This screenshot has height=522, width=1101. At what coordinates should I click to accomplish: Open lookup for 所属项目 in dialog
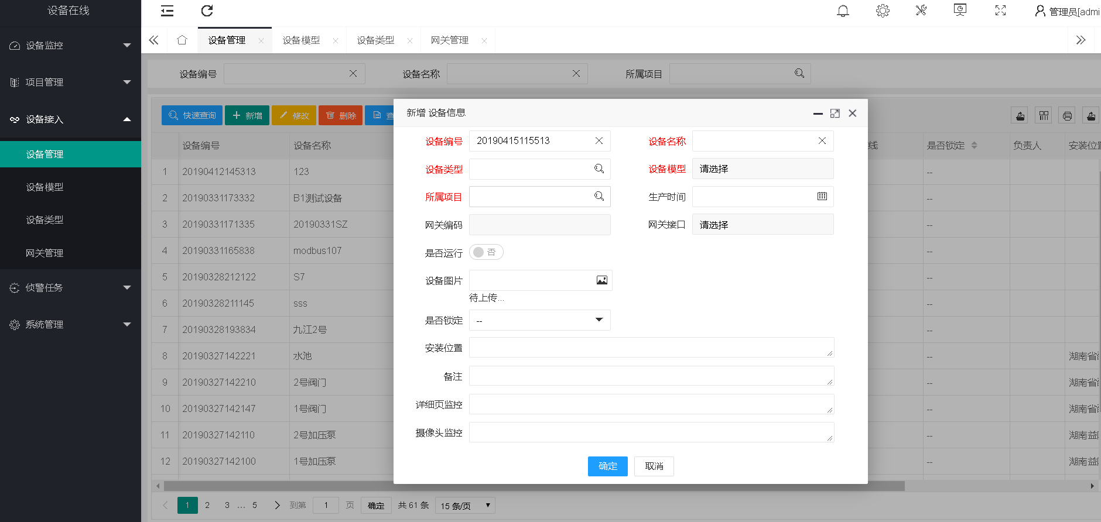[x=599, y=196]
